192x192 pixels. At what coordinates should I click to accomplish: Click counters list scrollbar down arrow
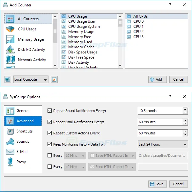pyautogui.click(x=120, y=66)
